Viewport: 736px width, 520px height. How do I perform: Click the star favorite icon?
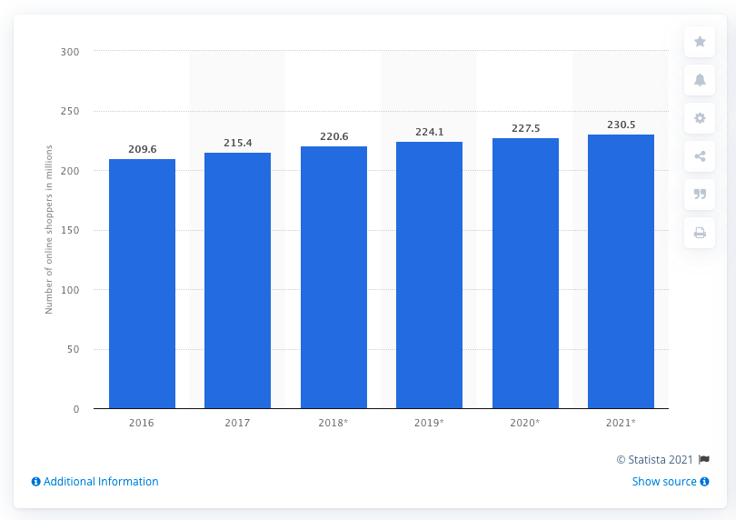(x=700, y=42)
